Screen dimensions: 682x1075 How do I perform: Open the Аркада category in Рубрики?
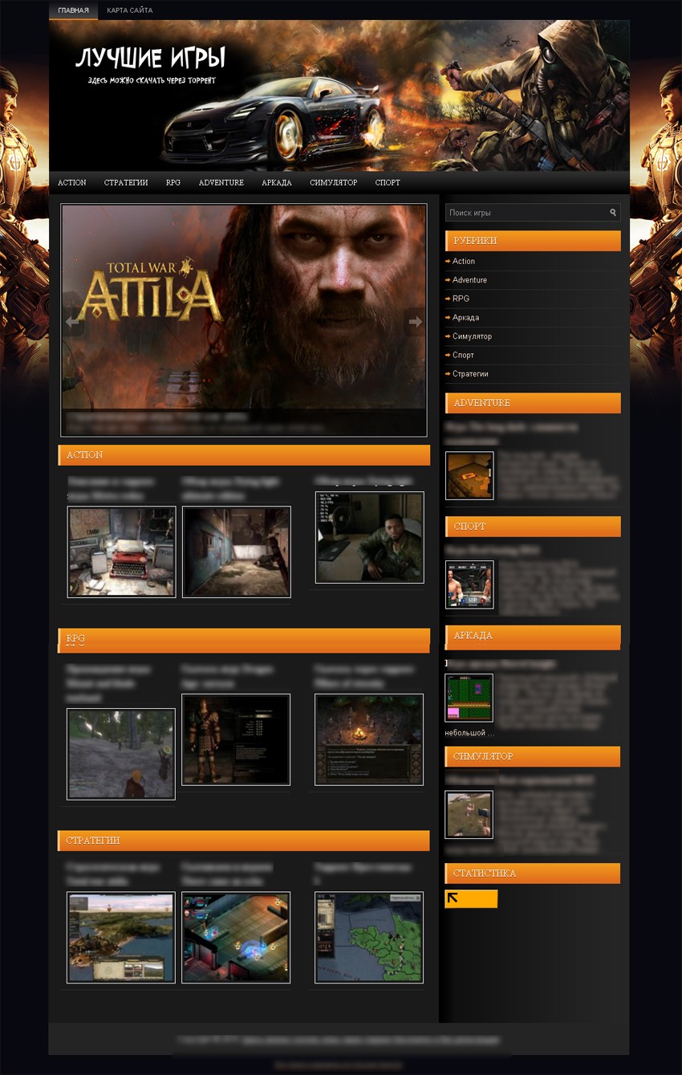465,318
